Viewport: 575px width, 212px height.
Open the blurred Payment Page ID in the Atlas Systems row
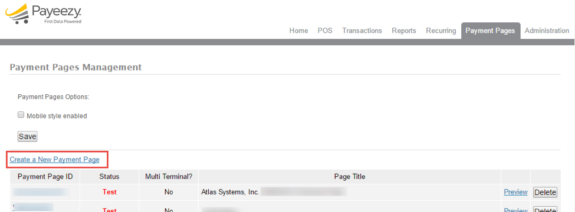(41, 192)
